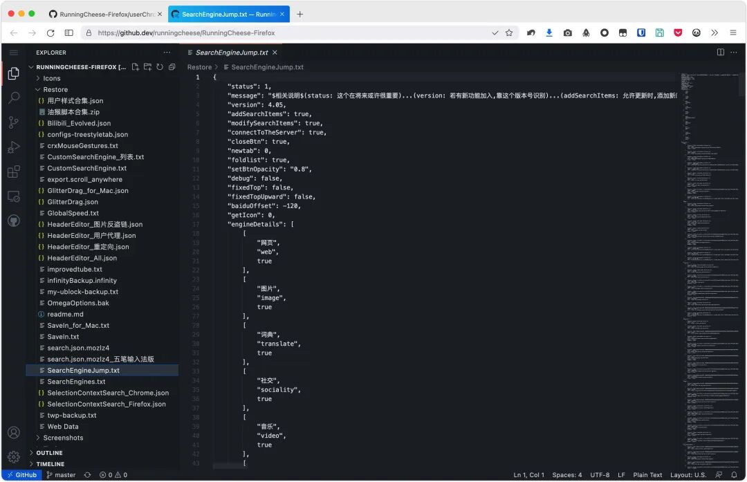The image size is (747, 482).
Task: Open my-ublock-backup.txt file
Action: tap(83, 292)
